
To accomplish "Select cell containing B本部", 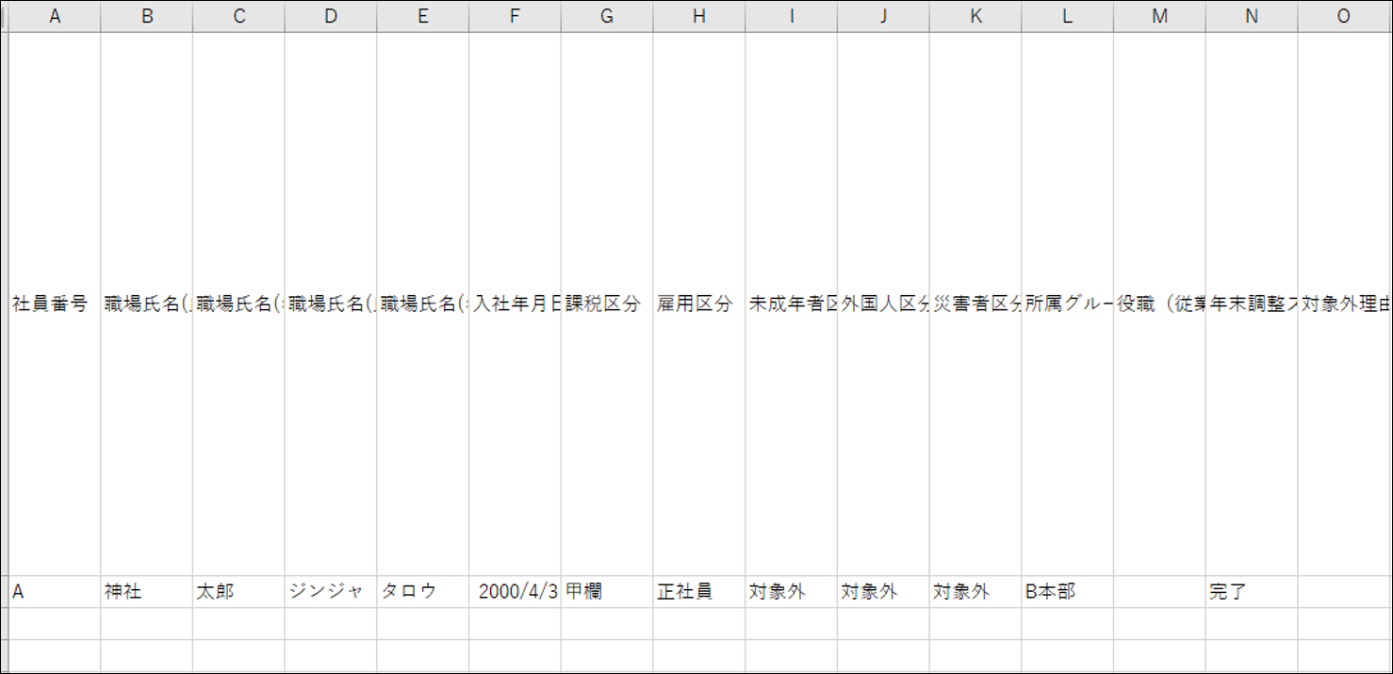I will coord(1066,592).
